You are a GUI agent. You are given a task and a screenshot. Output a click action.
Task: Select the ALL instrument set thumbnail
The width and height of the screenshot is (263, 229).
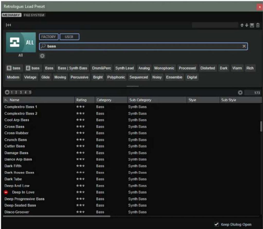[21, 42]
